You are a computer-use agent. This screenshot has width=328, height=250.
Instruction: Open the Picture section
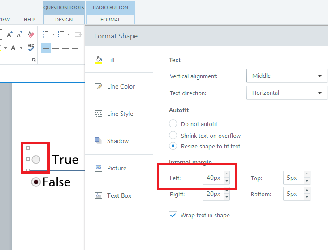tap(119, 168)
